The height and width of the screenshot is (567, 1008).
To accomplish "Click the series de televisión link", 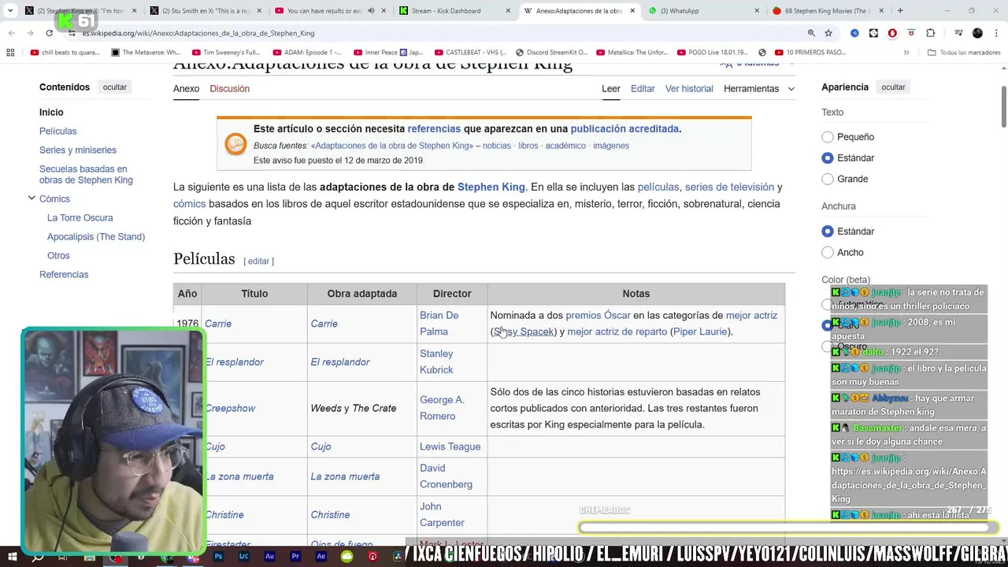I will (x=729, y=187).
